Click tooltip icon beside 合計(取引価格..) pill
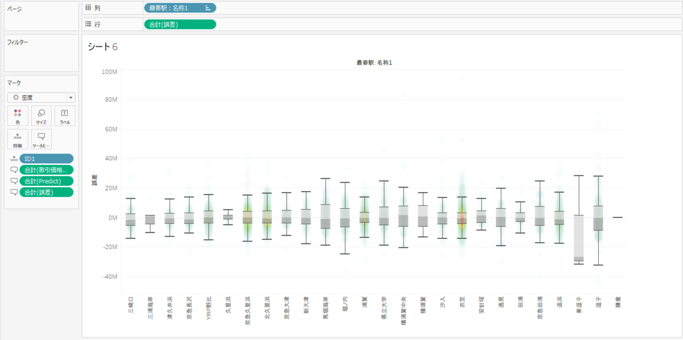Image resolution: width=683 pixels, height=340 pixels. [14, 170]
